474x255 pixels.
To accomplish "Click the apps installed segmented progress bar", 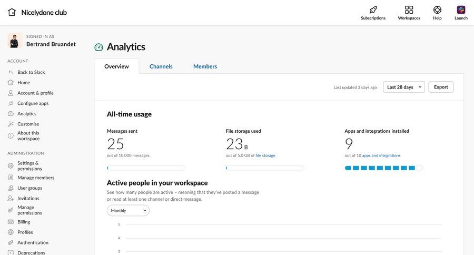I will 383,168.
